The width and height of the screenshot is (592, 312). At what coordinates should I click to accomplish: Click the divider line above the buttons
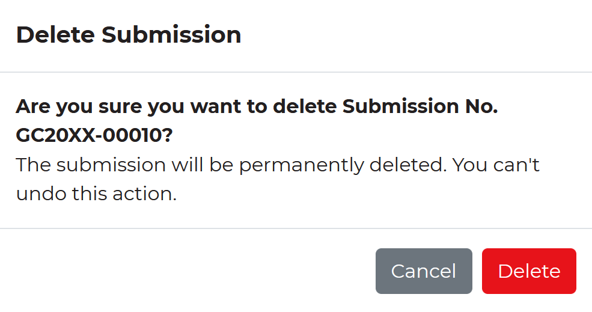[x=296, y=228]
